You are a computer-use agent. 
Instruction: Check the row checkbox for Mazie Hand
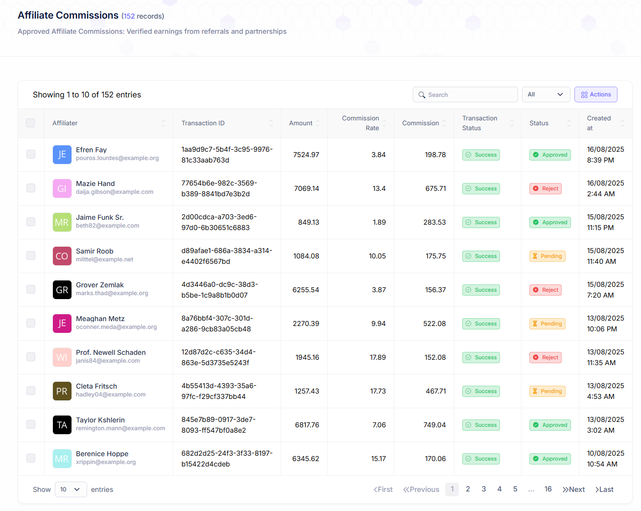tap(31, 188)
